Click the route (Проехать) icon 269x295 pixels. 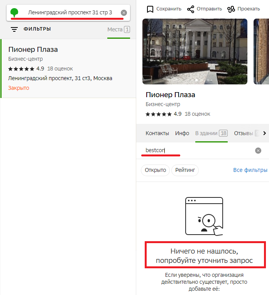(231, 9)
